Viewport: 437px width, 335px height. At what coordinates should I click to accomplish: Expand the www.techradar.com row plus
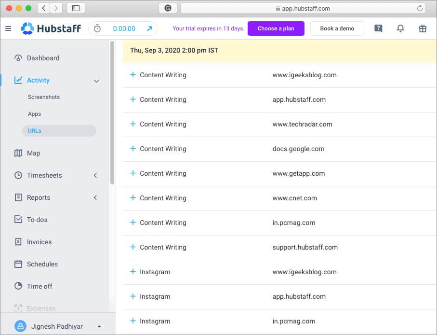[133, 124]
